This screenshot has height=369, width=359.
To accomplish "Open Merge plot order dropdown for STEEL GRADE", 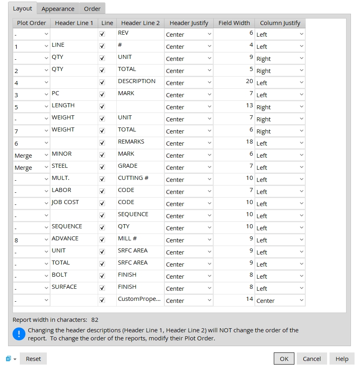I will pos(31,167).
